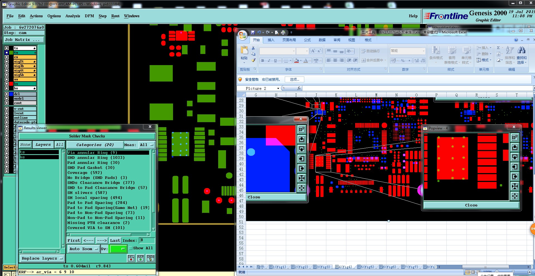Click the Excel fill color bucket
Screen dimensions: 535x276
pyautogui.click(x=296, y=61)
